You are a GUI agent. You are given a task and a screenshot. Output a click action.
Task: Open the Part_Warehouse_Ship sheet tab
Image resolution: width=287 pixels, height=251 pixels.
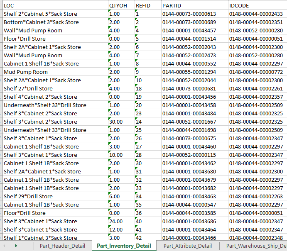[256, 246]
